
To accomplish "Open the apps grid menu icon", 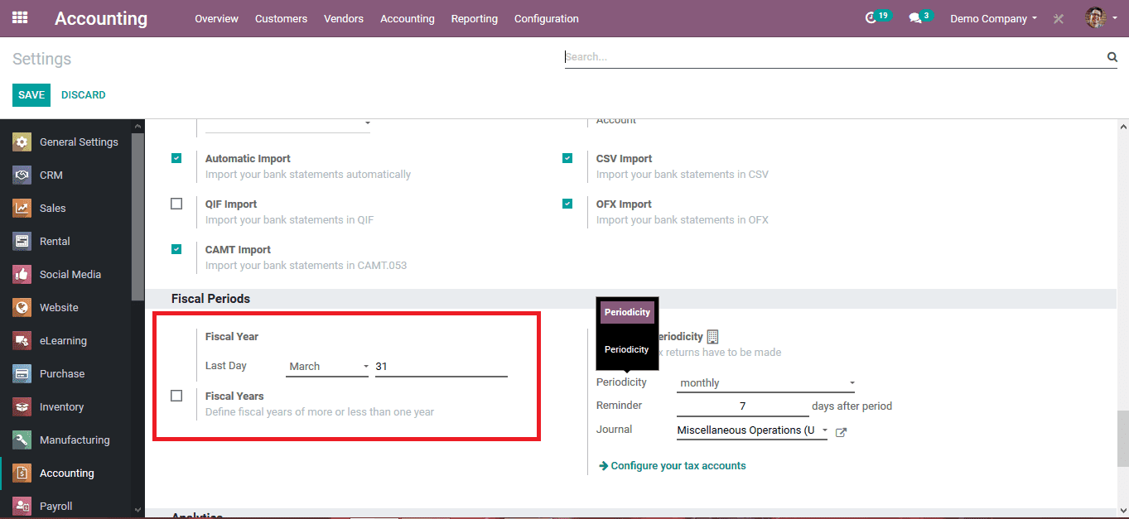I will click(x=20, y=17).
